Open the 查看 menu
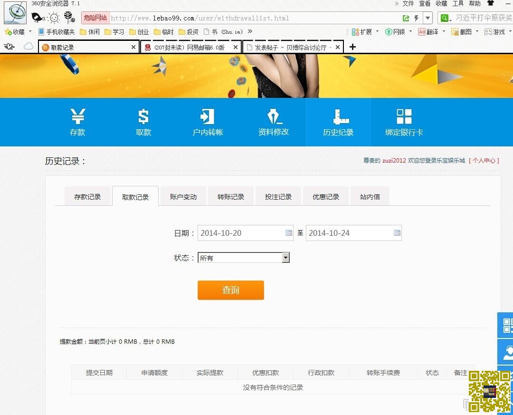 click(425, 4)
